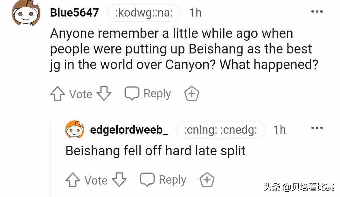Open the edgelordweeb_ username profile link
Viewport: 340px width, 197px height.
coord(129,130)
